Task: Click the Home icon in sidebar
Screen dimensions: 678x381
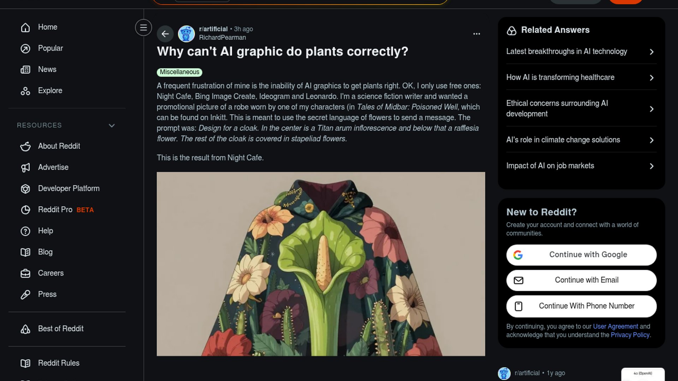Action: click(x=25, y=27)
